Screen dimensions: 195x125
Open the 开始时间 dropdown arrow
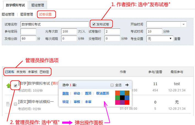coord(184,24)
